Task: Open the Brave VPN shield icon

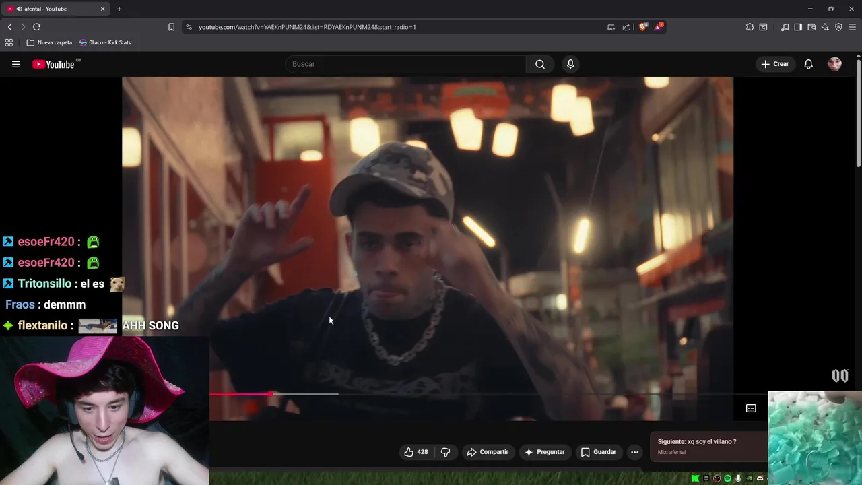Action: (x=838, y=27)
